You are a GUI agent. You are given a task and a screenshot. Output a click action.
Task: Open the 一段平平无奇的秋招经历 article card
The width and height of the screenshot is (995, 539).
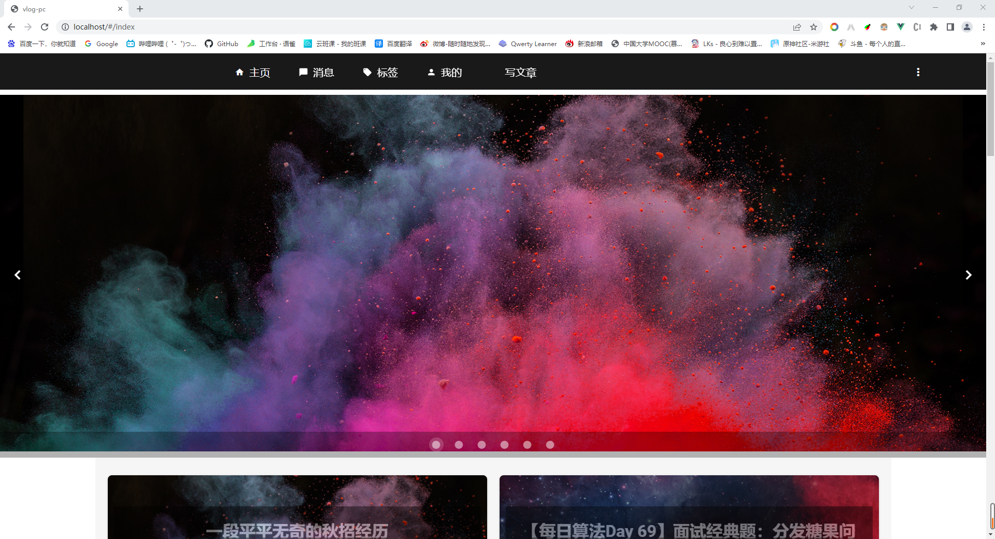tap(297, 507)
